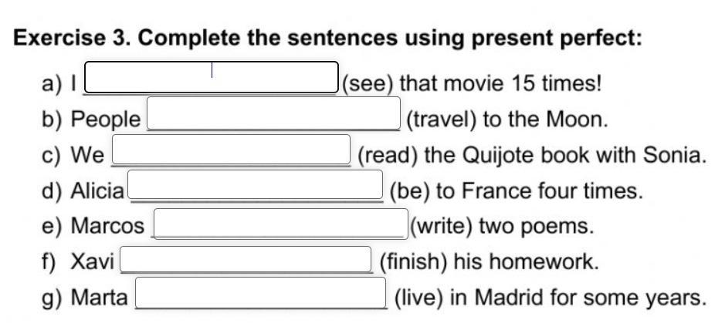Image resolution: width=725 pixels, height=330 pixels.
Task: Click the name "Alicia" in sentence d
Action: pyautogui.click(x=97, y=191)
